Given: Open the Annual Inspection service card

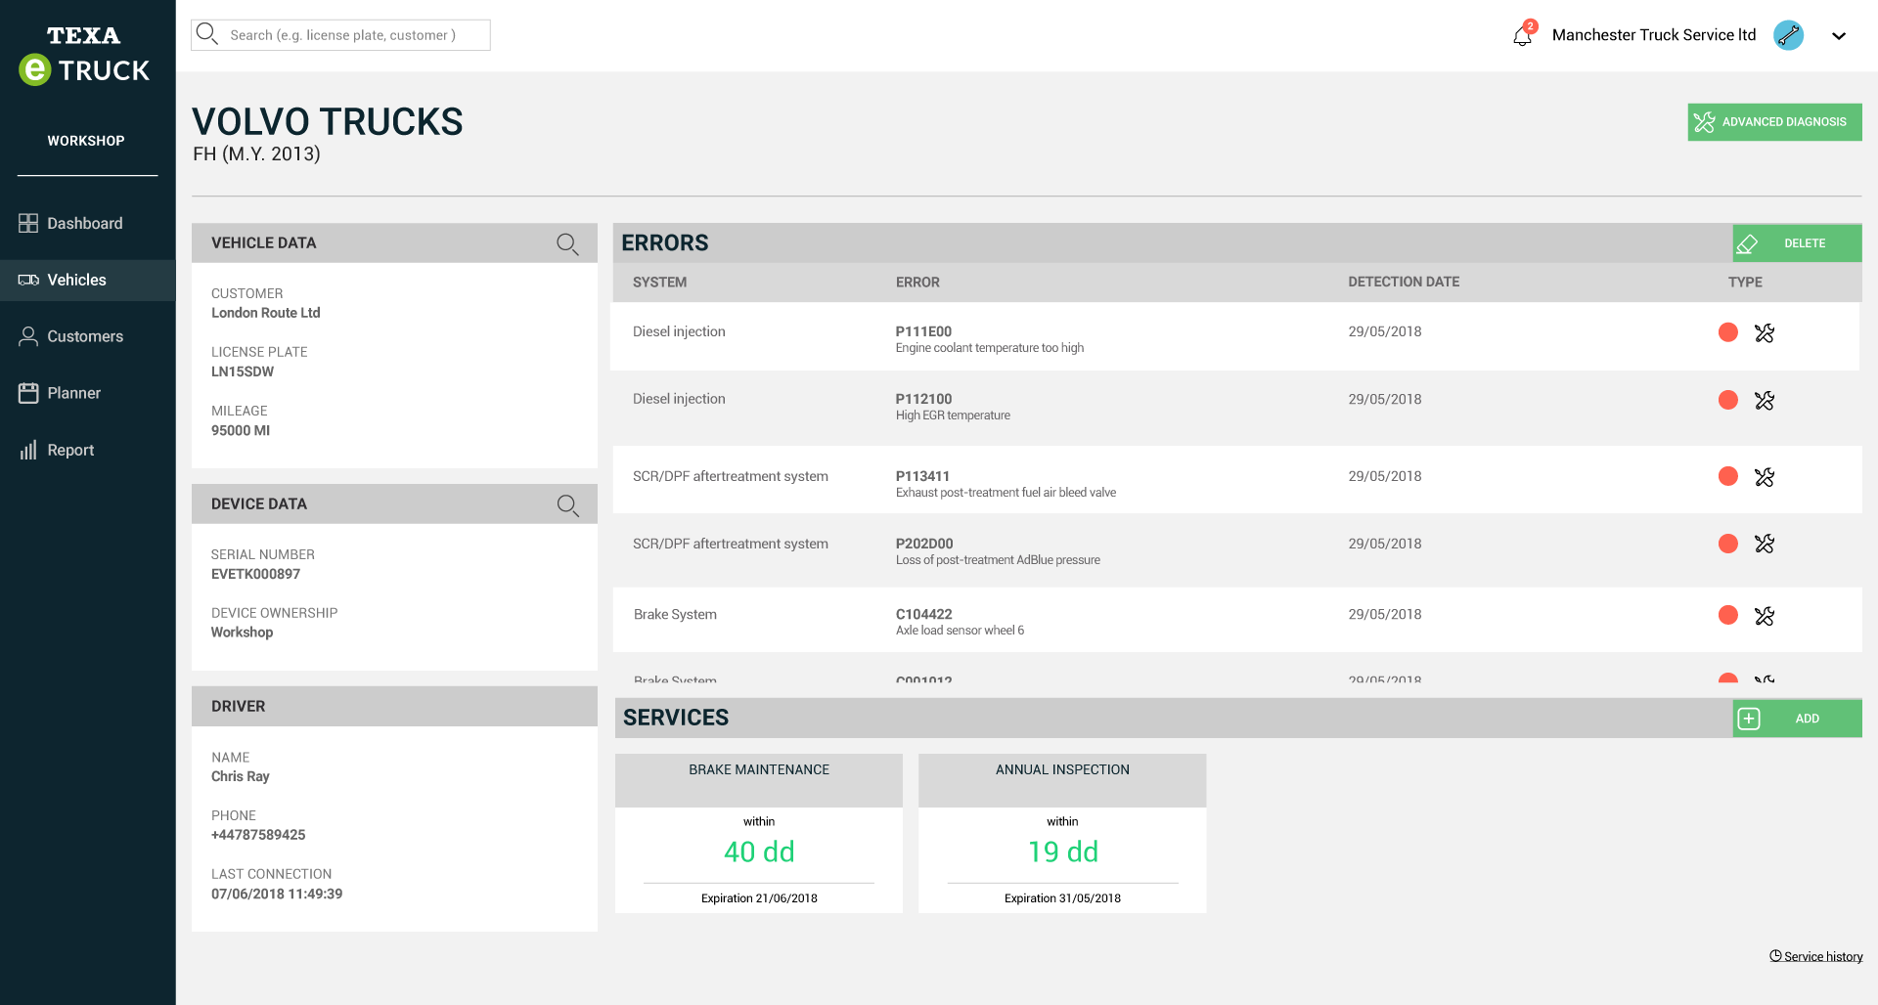Looking at the screenshot, I should 1062,833.
